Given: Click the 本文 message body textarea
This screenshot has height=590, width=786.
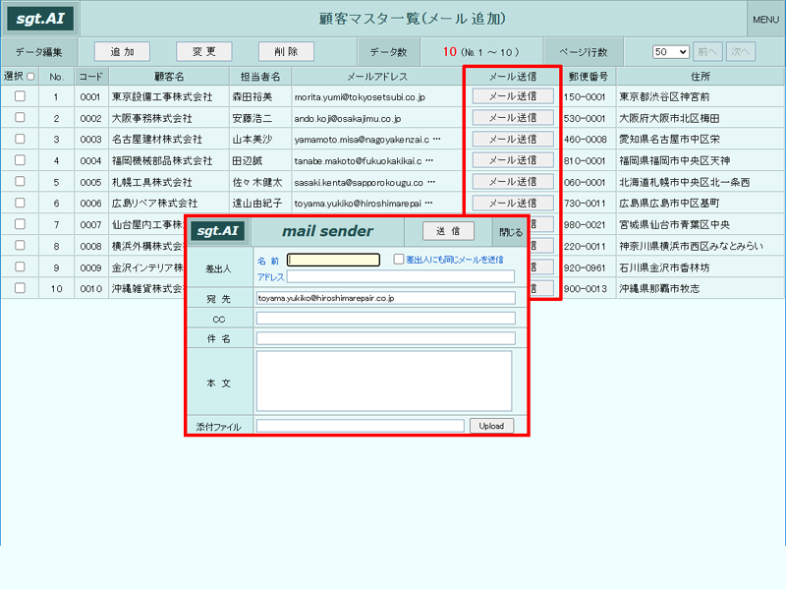Looking at the screenshot, I should pyautogui.click(x=384, y=381).
